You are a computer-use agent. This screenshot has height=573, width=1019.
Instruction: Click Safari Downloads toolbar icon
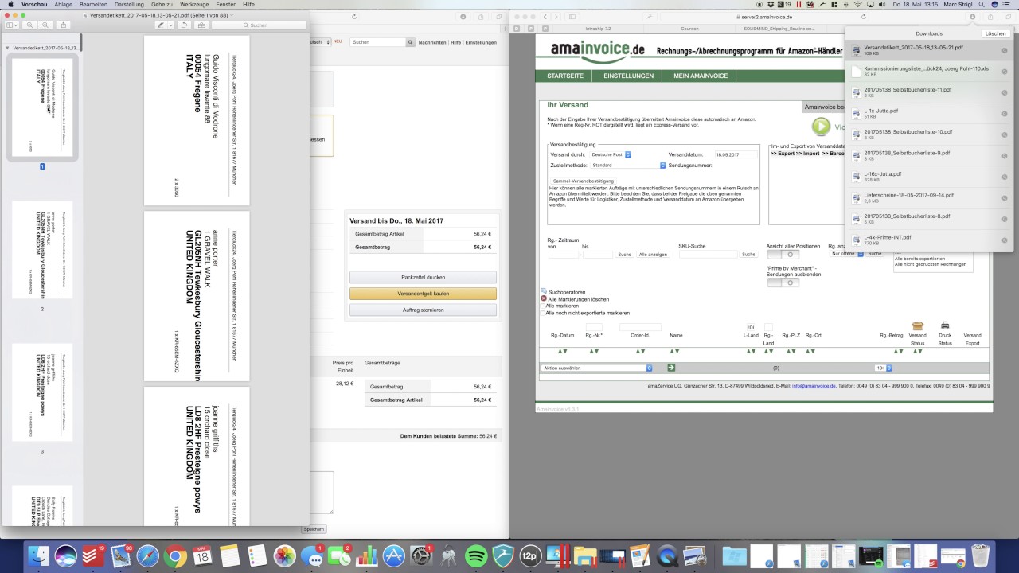click(x=972, y=16)
